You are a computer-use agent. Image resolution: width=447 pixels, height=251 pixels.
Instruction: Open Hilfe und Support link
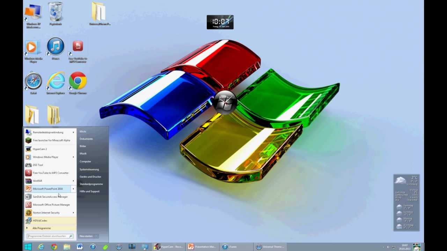coord(89,191)
